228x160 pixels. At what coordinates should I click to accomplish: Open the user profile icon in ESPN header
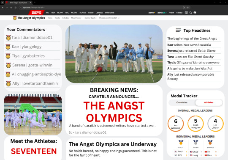195,13
